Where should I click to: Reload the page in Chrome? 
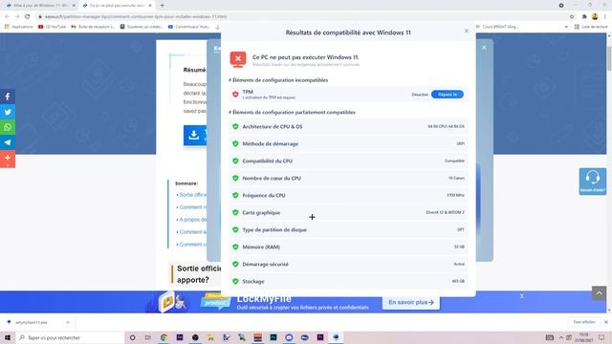28,16
